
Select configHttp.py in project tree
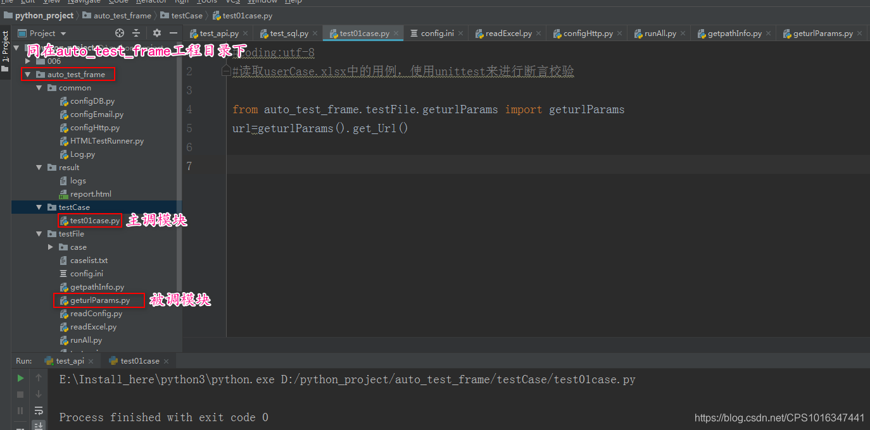click(x=95, y=128)
